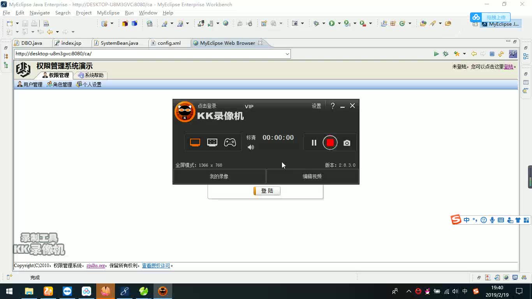Click the web browser globe toolbar icon
Viewport: 532px width, 299px height.
point(225,23)
